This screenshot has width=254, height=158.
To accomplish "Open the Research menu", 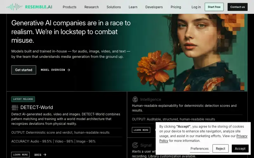I will point(91,7).
